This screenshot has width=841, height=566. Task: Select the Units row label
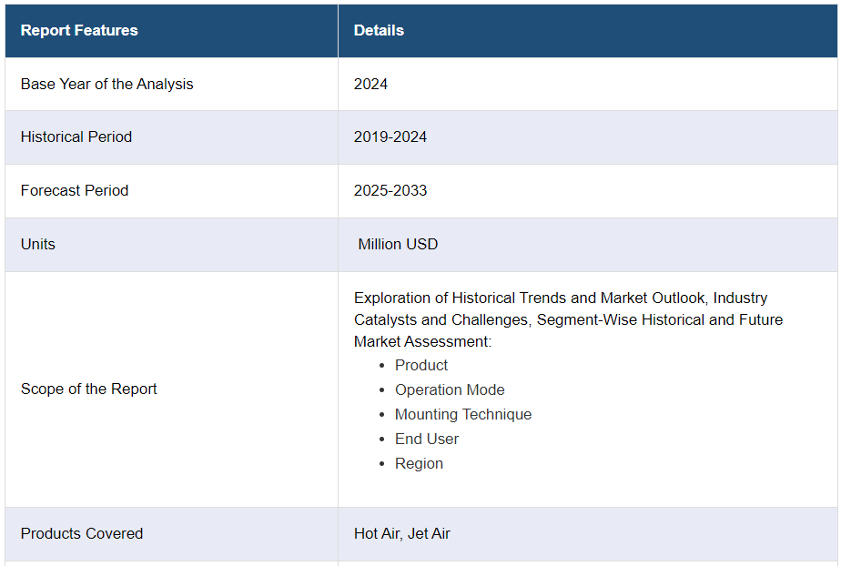38,244
